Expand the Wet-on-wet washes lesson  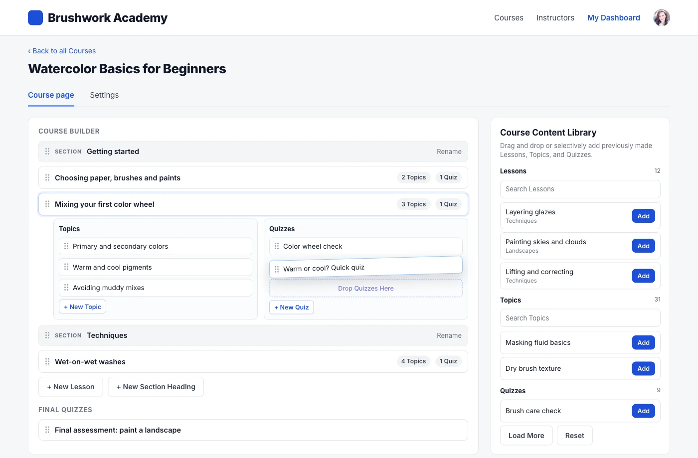click(253, 361)
